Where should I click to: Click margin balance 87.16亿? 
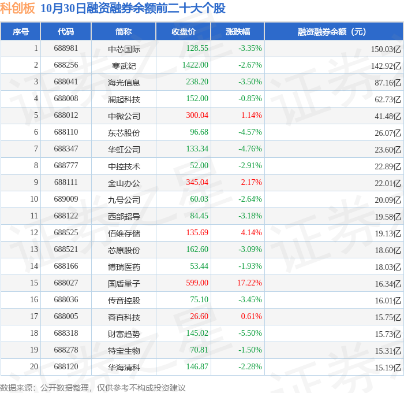[388, 83]
